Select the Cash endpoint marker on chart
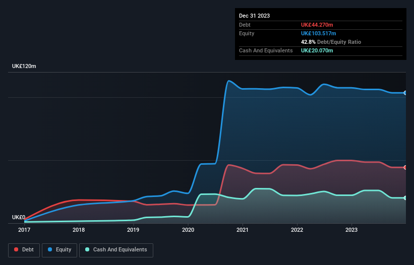This screenshot has width=414, height=265. pos(405,198)
